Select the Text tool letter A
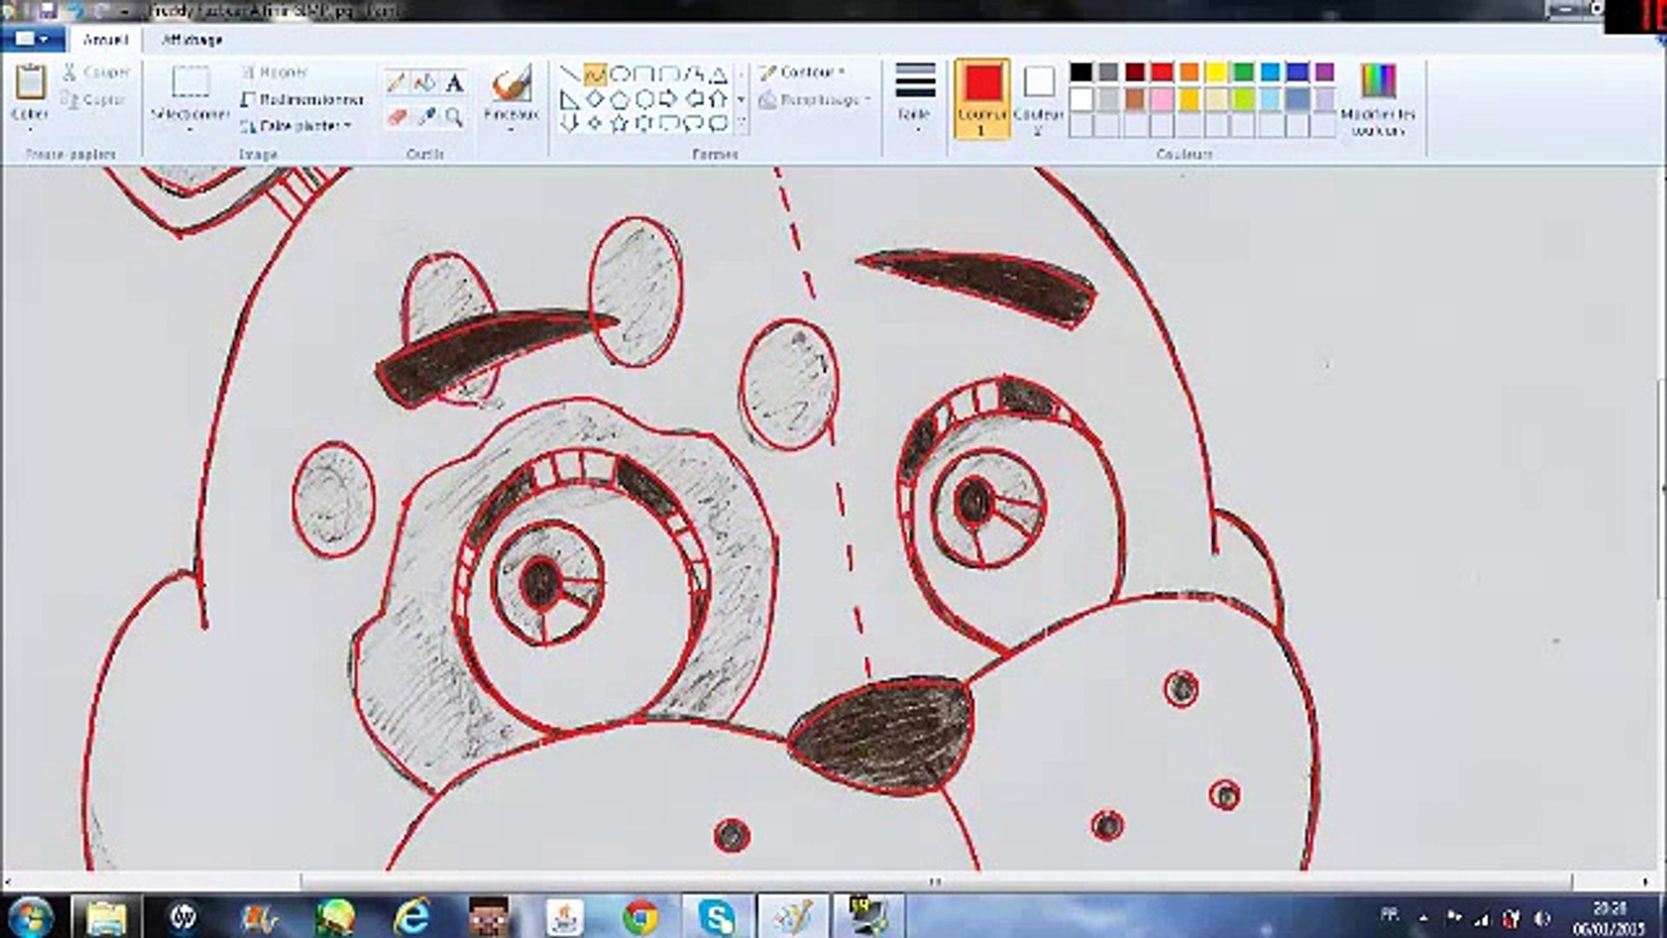This screenshot has height=938, width=1667. (x=454, y=83)
